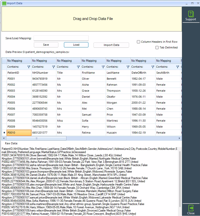
Task: Click the Save/Load Mapping name field
Action: (61, 38)
